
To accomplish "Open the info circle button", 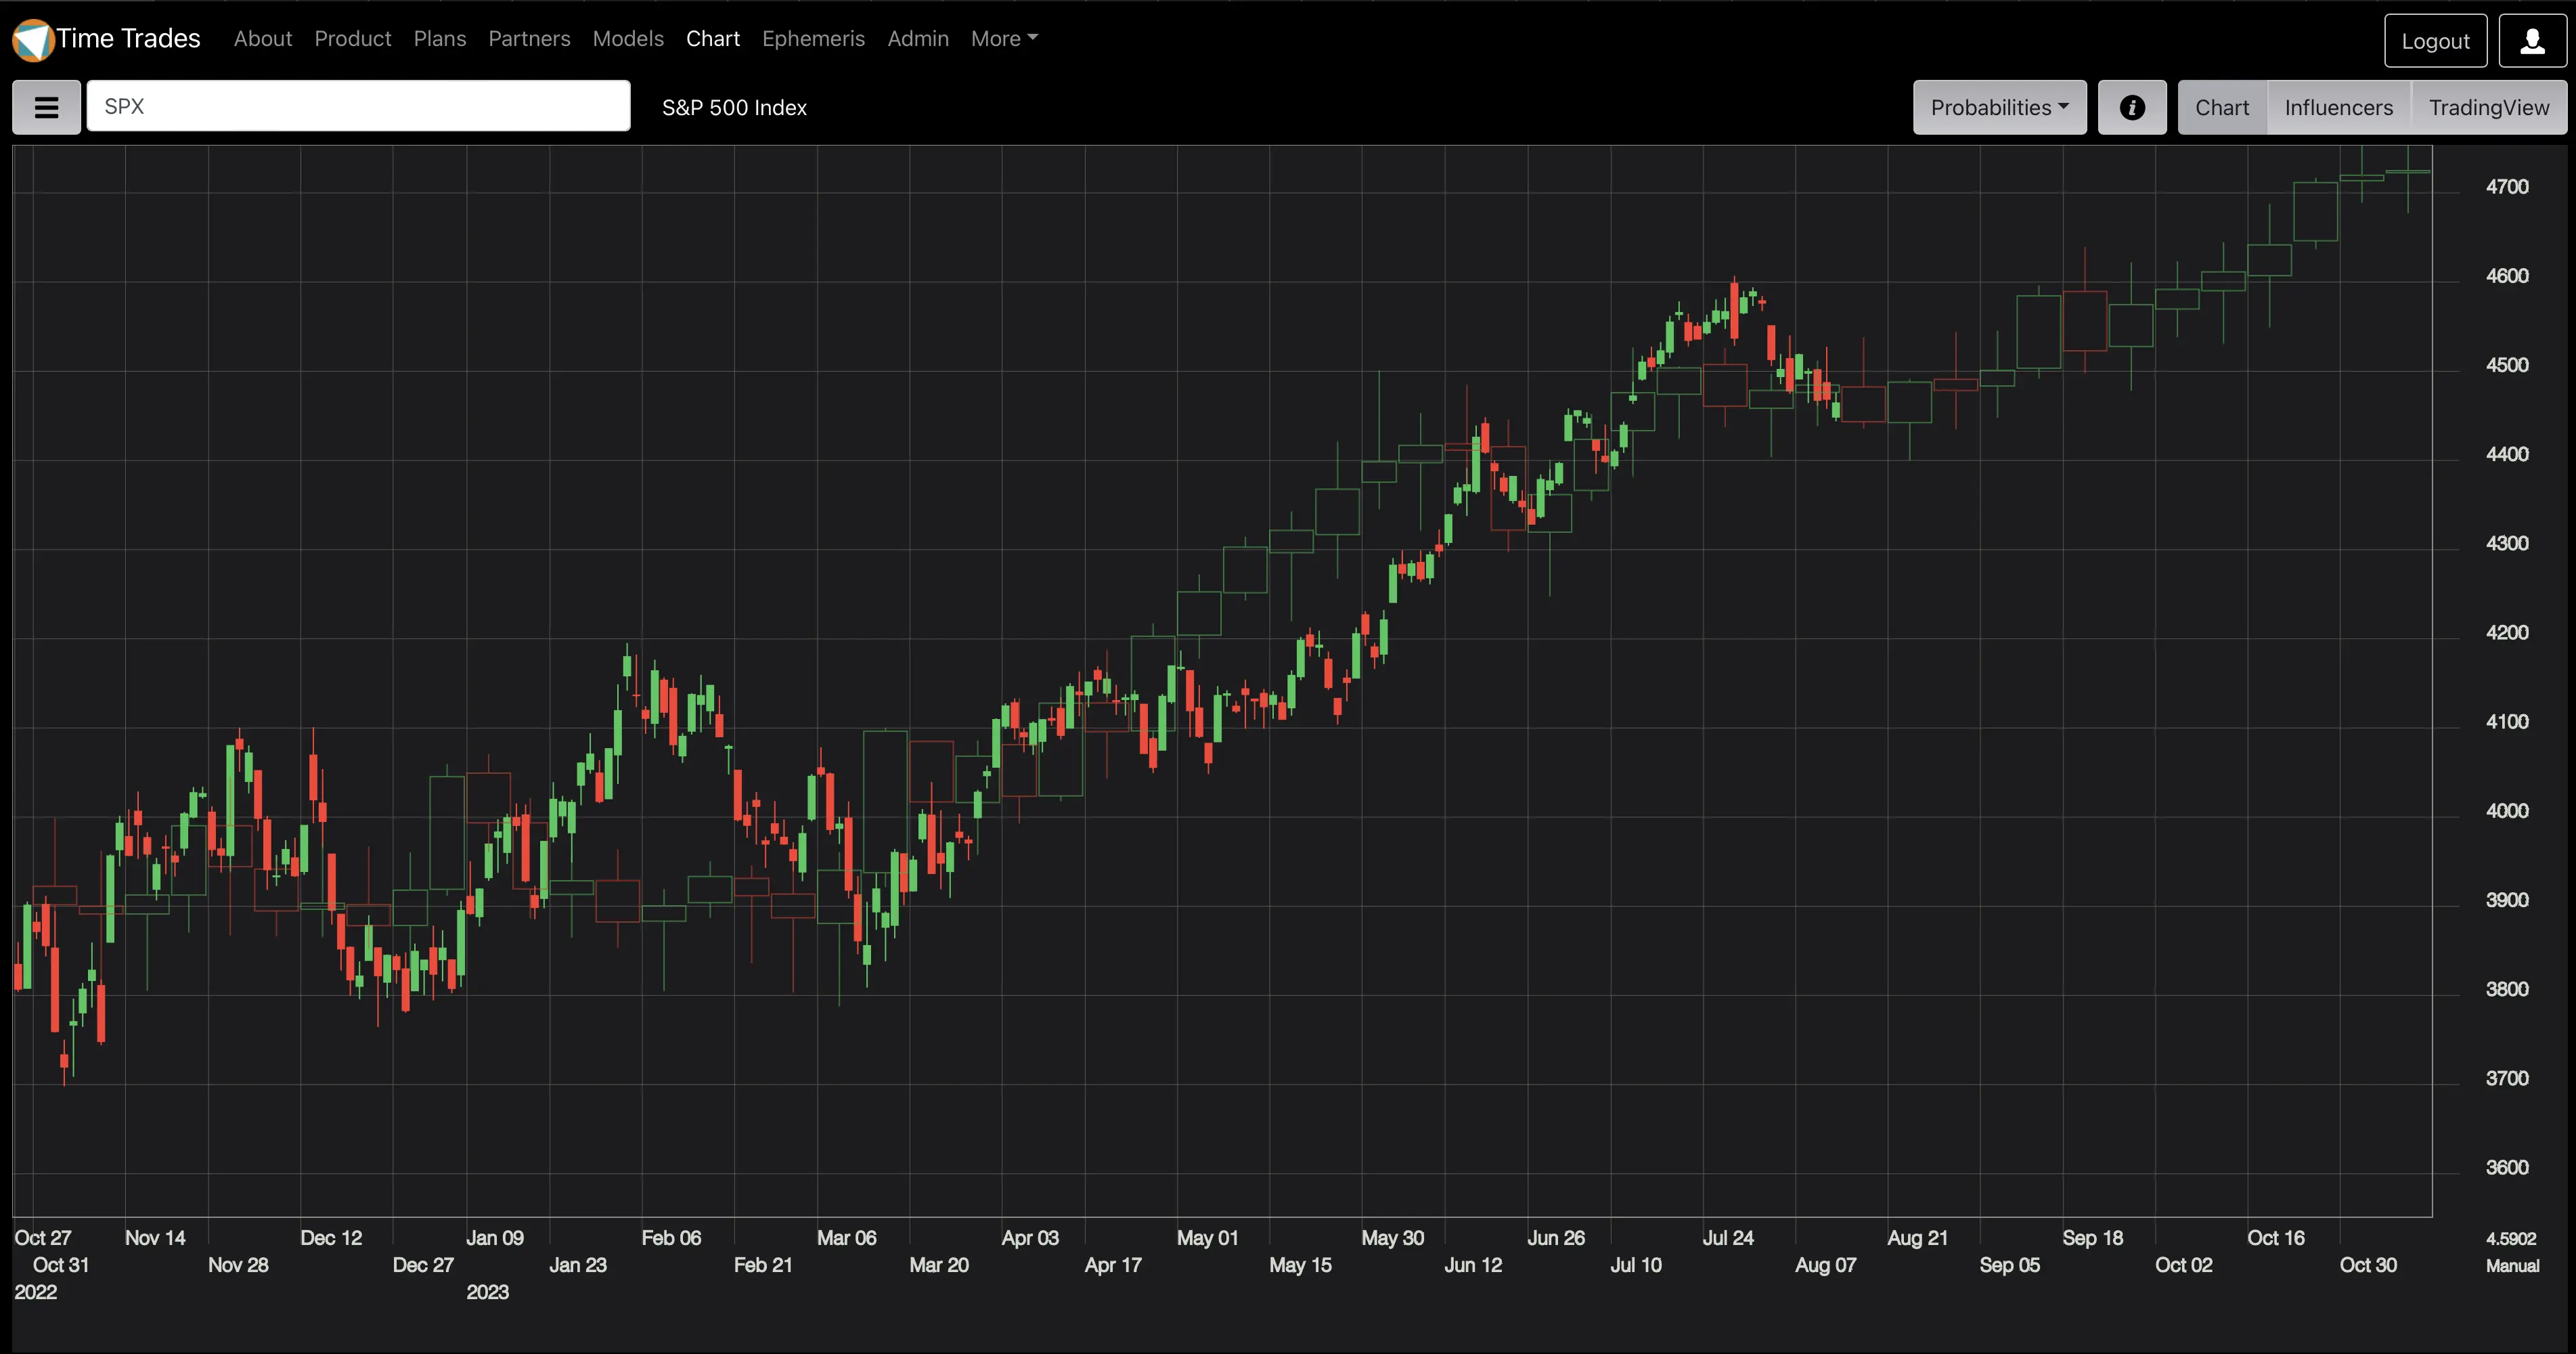I will coord(2132,107).
